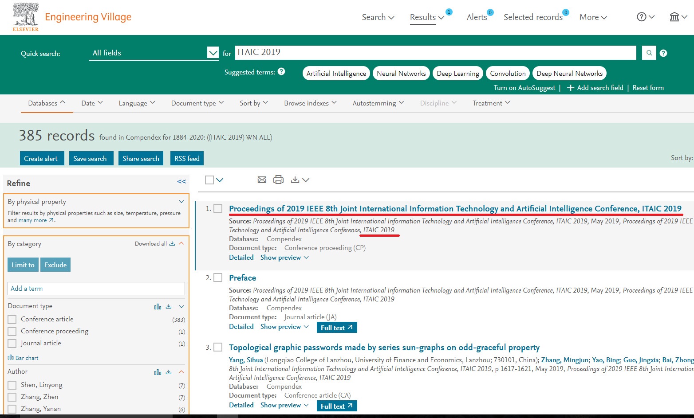
Task: Click the Limit to button
Action: pyautogui.click(x=23, y=265)
